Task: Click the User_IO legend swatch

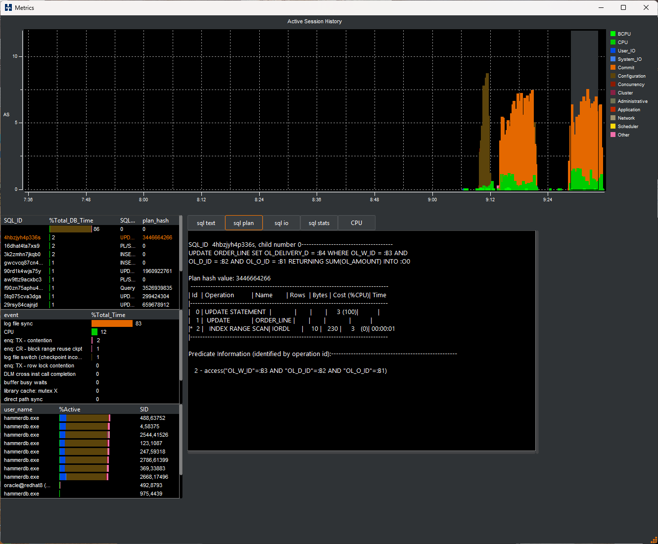Action: tap(613, 51)
